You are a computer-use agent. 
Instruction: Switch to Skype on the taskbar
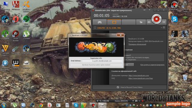click(x=76, y=105)
